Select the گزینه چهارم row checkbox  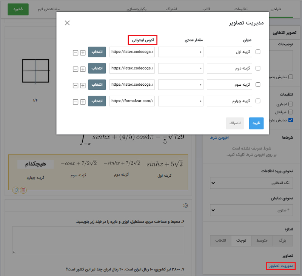tap(258, 101)
